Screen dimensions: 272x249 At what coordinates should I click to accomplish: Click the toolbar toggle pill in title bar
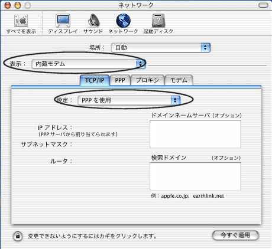(263, 5)
